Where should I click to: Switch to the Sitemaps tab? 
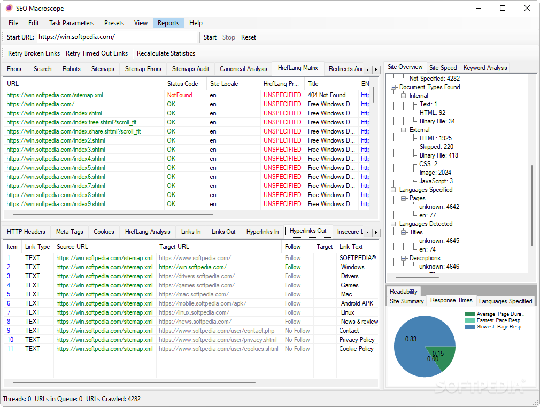tap(103, 69)
